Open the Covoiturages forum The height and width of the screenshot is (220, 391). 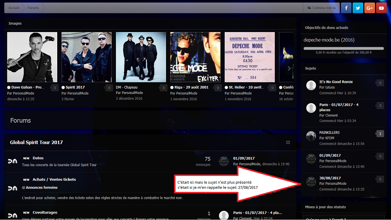(45, 212)
